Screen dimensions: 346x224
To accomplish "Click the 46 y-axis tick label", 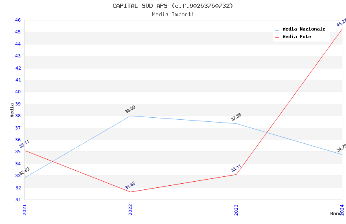I will click(x=18, y=20).
